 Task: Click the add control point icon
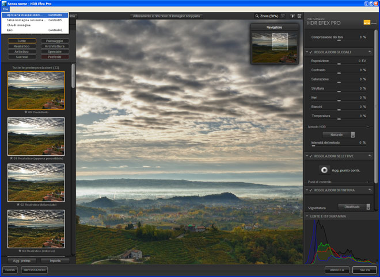[x=325, y=170]
